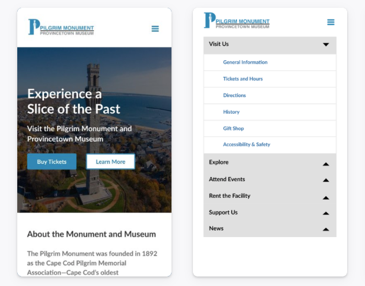Image resolution: width=365 pixels, height=286 pixels.
Task: Select Support Us menu heading
Action: (x=223, y=212)
